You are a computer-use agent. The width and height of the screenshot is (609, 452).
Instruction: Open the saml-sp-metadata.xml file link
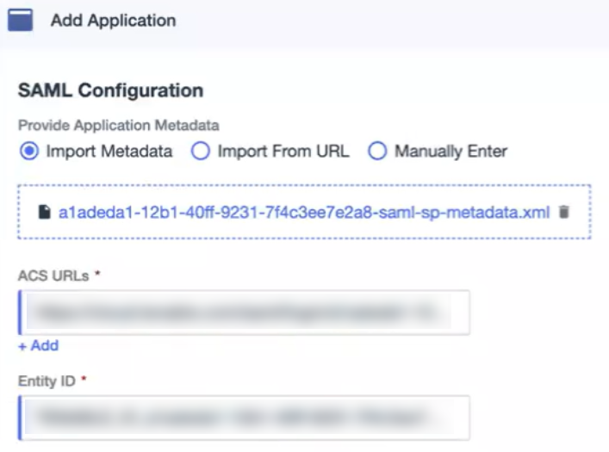pyautogui.click(x=303, y=212)
